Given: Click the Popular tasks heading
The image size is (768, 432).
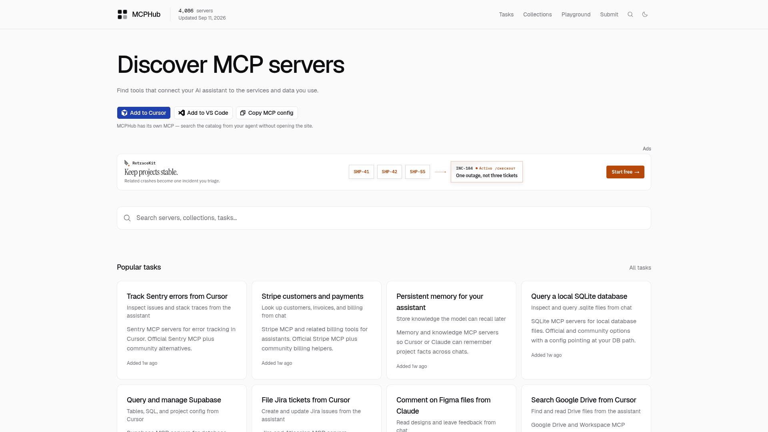Looking at the screenshot, I should 139,267.
